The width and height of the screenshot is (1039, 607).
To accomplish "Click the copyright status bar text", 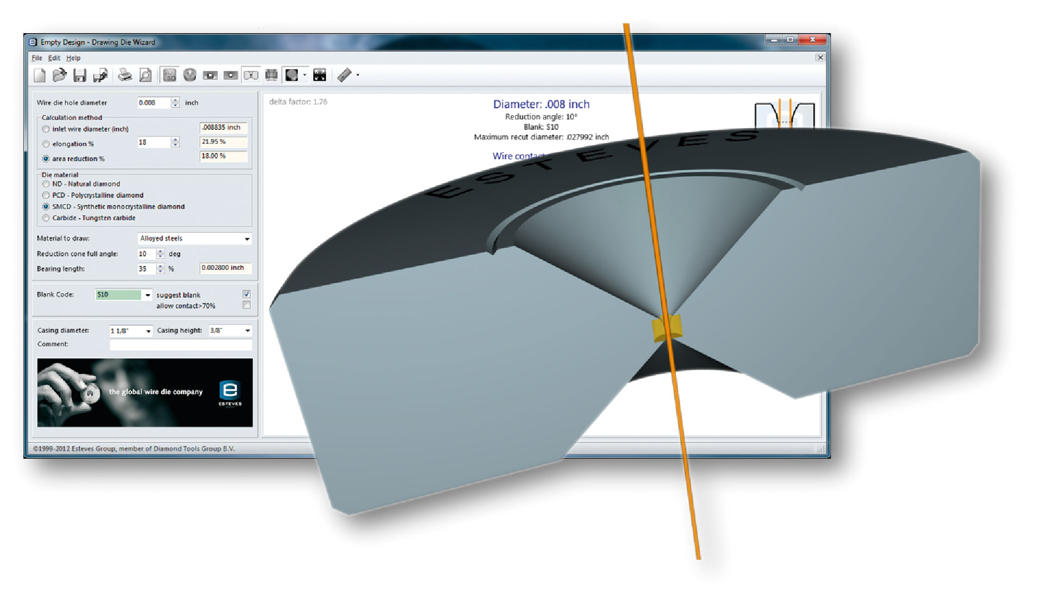I will coord(134,449).
